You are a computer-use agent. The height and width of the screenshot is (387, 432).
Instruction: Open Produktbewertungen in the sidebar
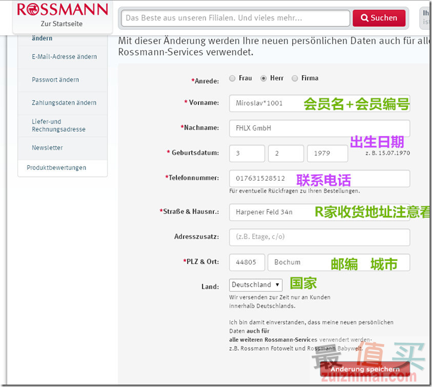click(57, 168)
